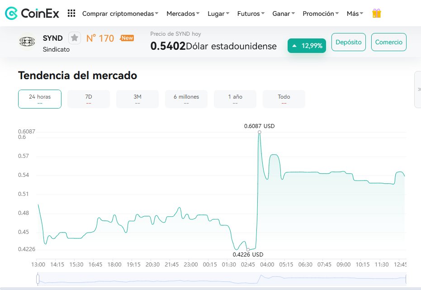Click the Precio de SYND hoy label
Image resolution: width=421 pixels, height=290 pixels.
tap(175, 34)
